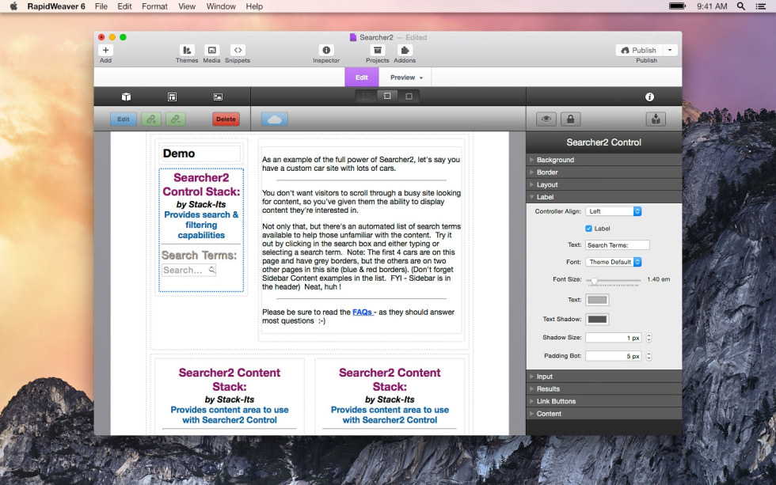Viewport: 776px width, 485px height.
Task: Open the RapidWeaver 6 application menu
Action: 56,6
